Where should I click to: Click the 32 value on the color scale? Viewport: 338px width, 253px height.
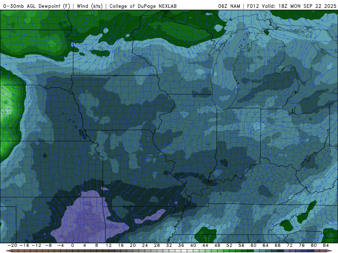tap(169, 245)
